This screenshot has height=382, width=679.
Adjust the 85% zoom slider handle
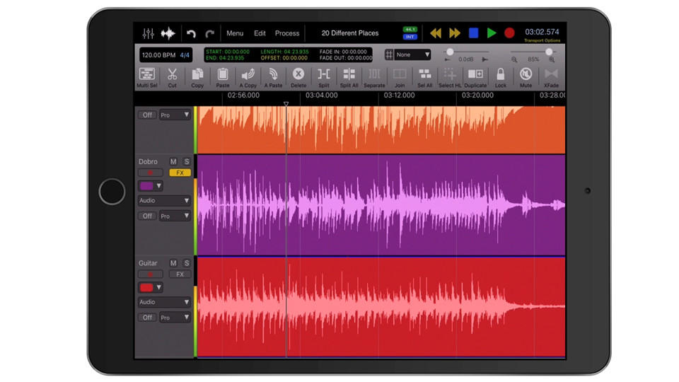[549, 52]
